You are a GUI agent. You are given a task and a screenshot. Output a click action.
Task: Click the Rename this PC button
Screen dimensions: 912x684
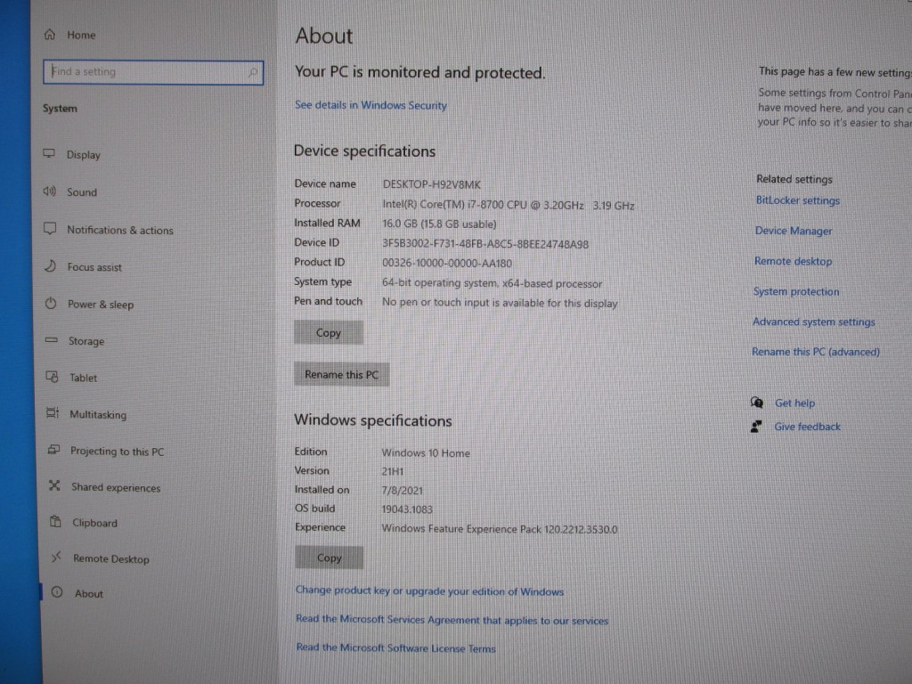click(x=341, y=374)
